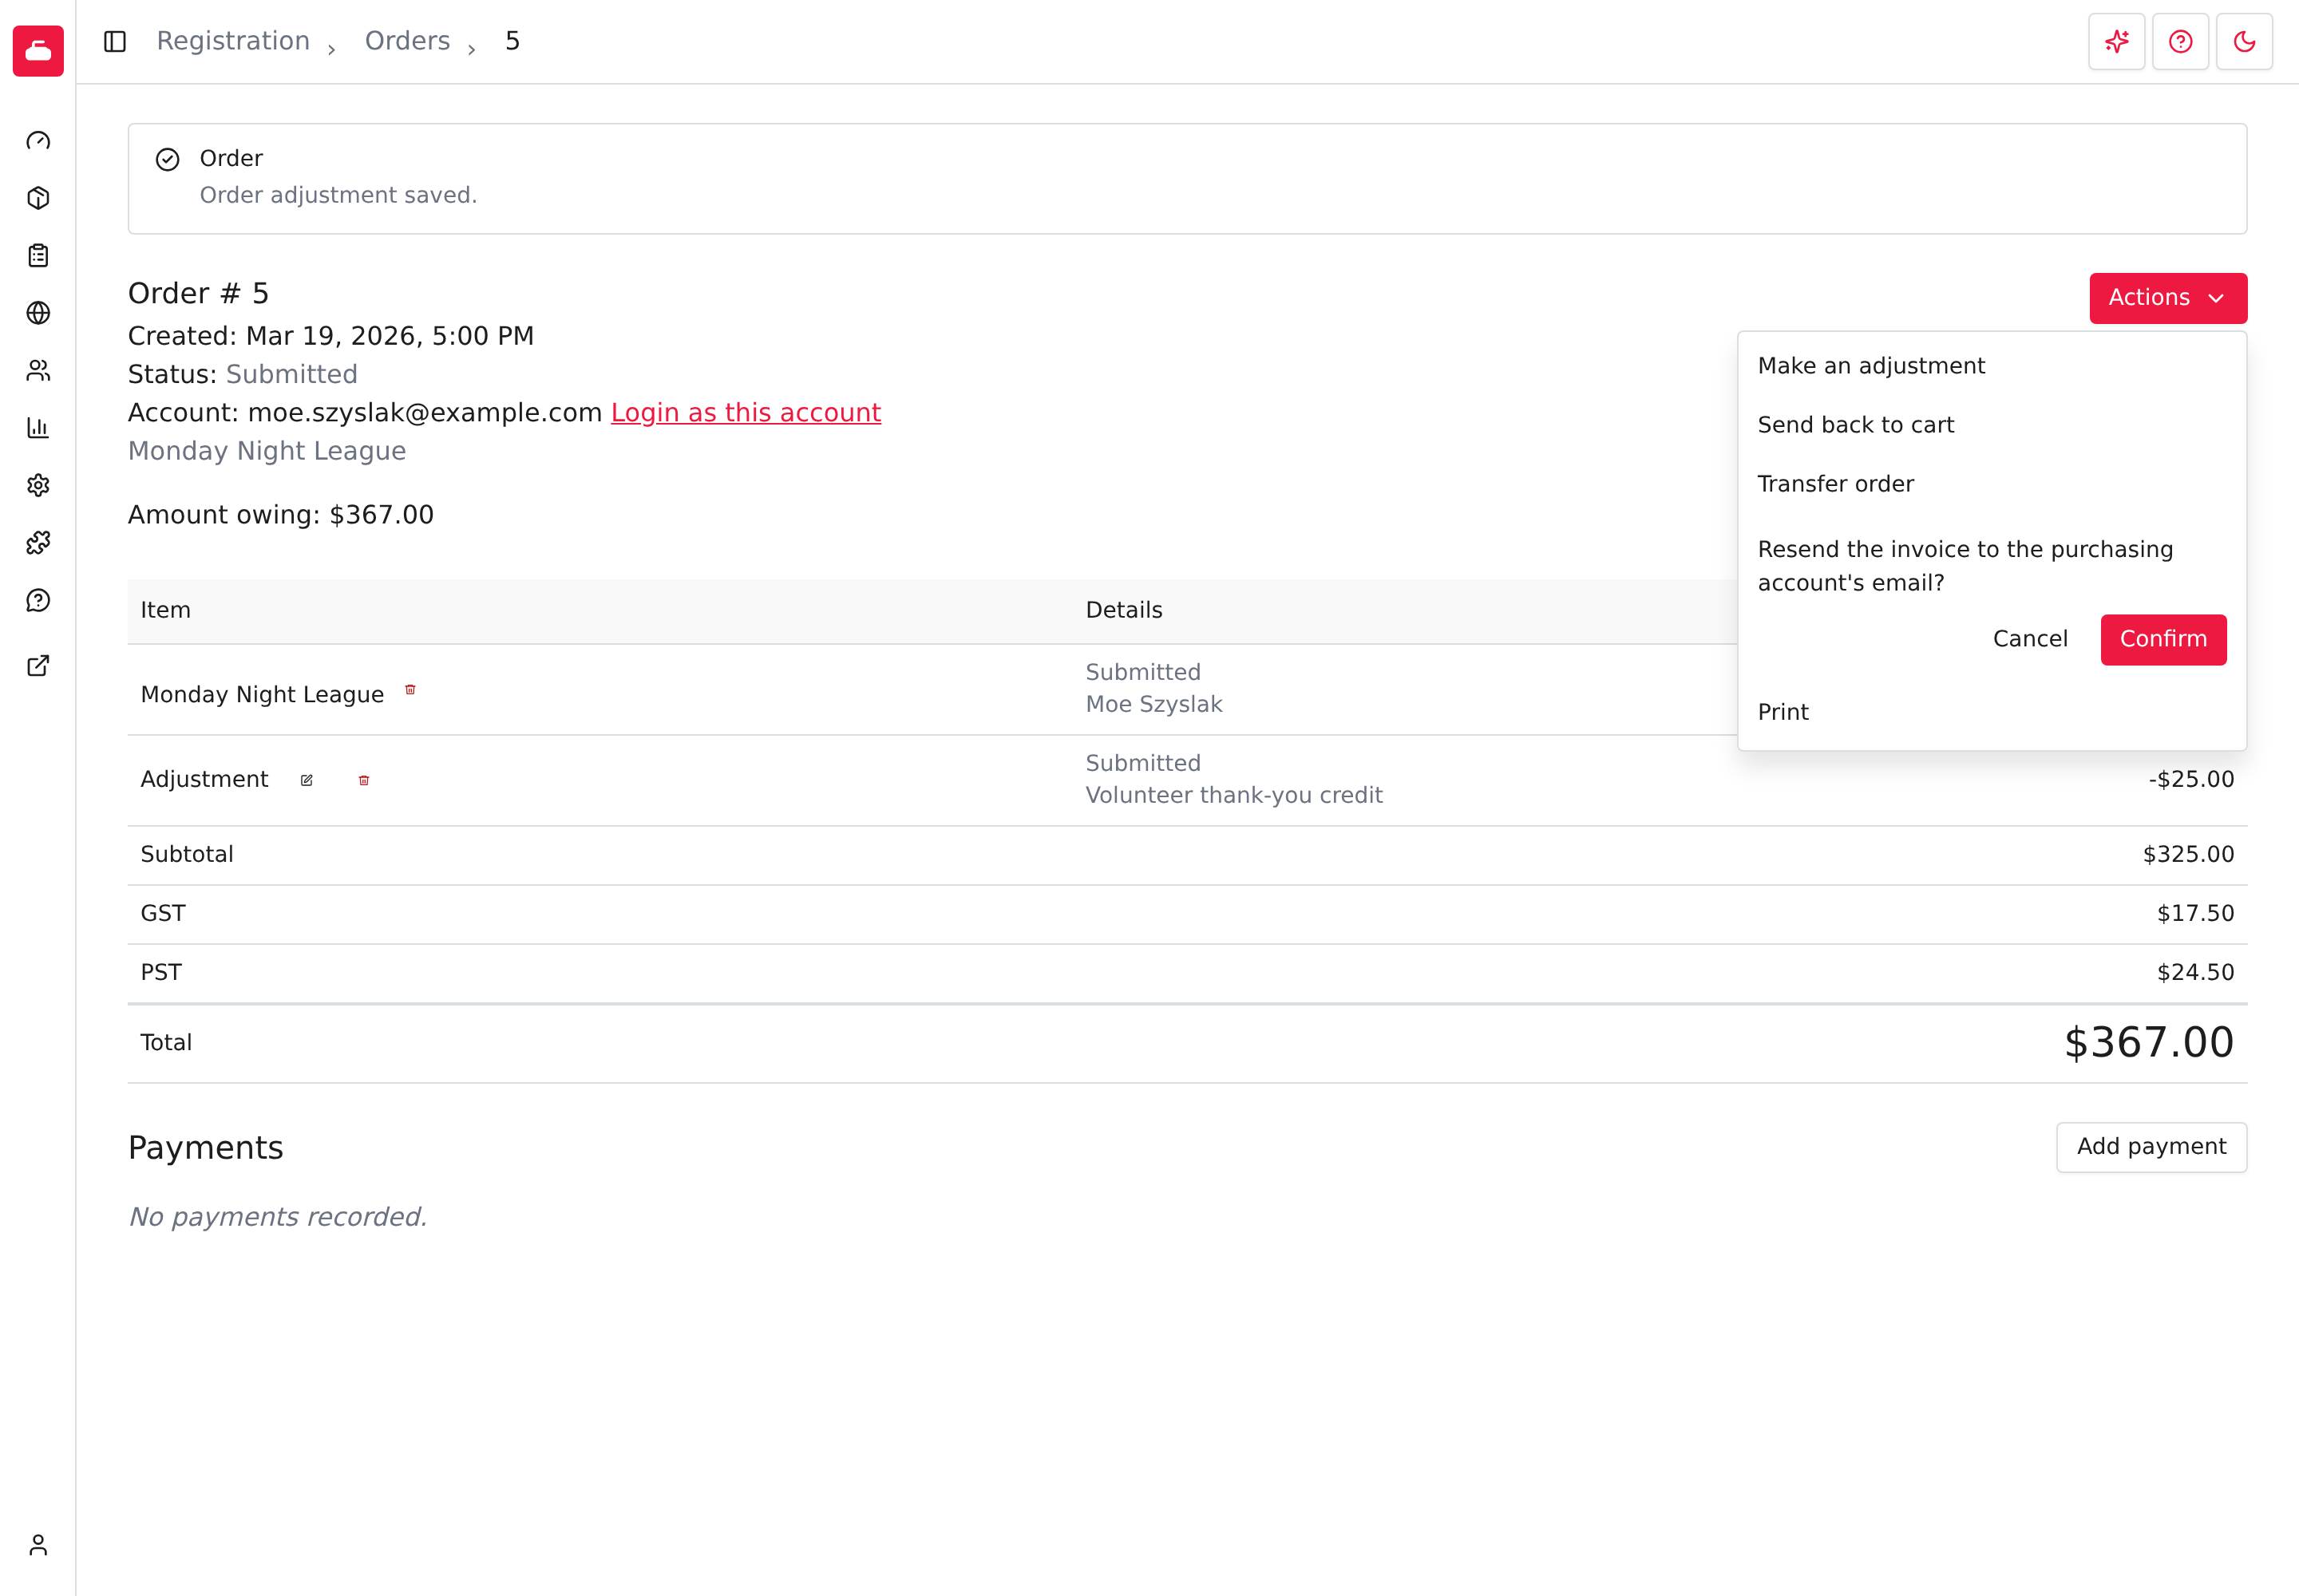This screenshot has width=2299, height=1596.
Task: Open the box/products icon in sidebar
Action: pyautogui.click(x=38, y=198)
